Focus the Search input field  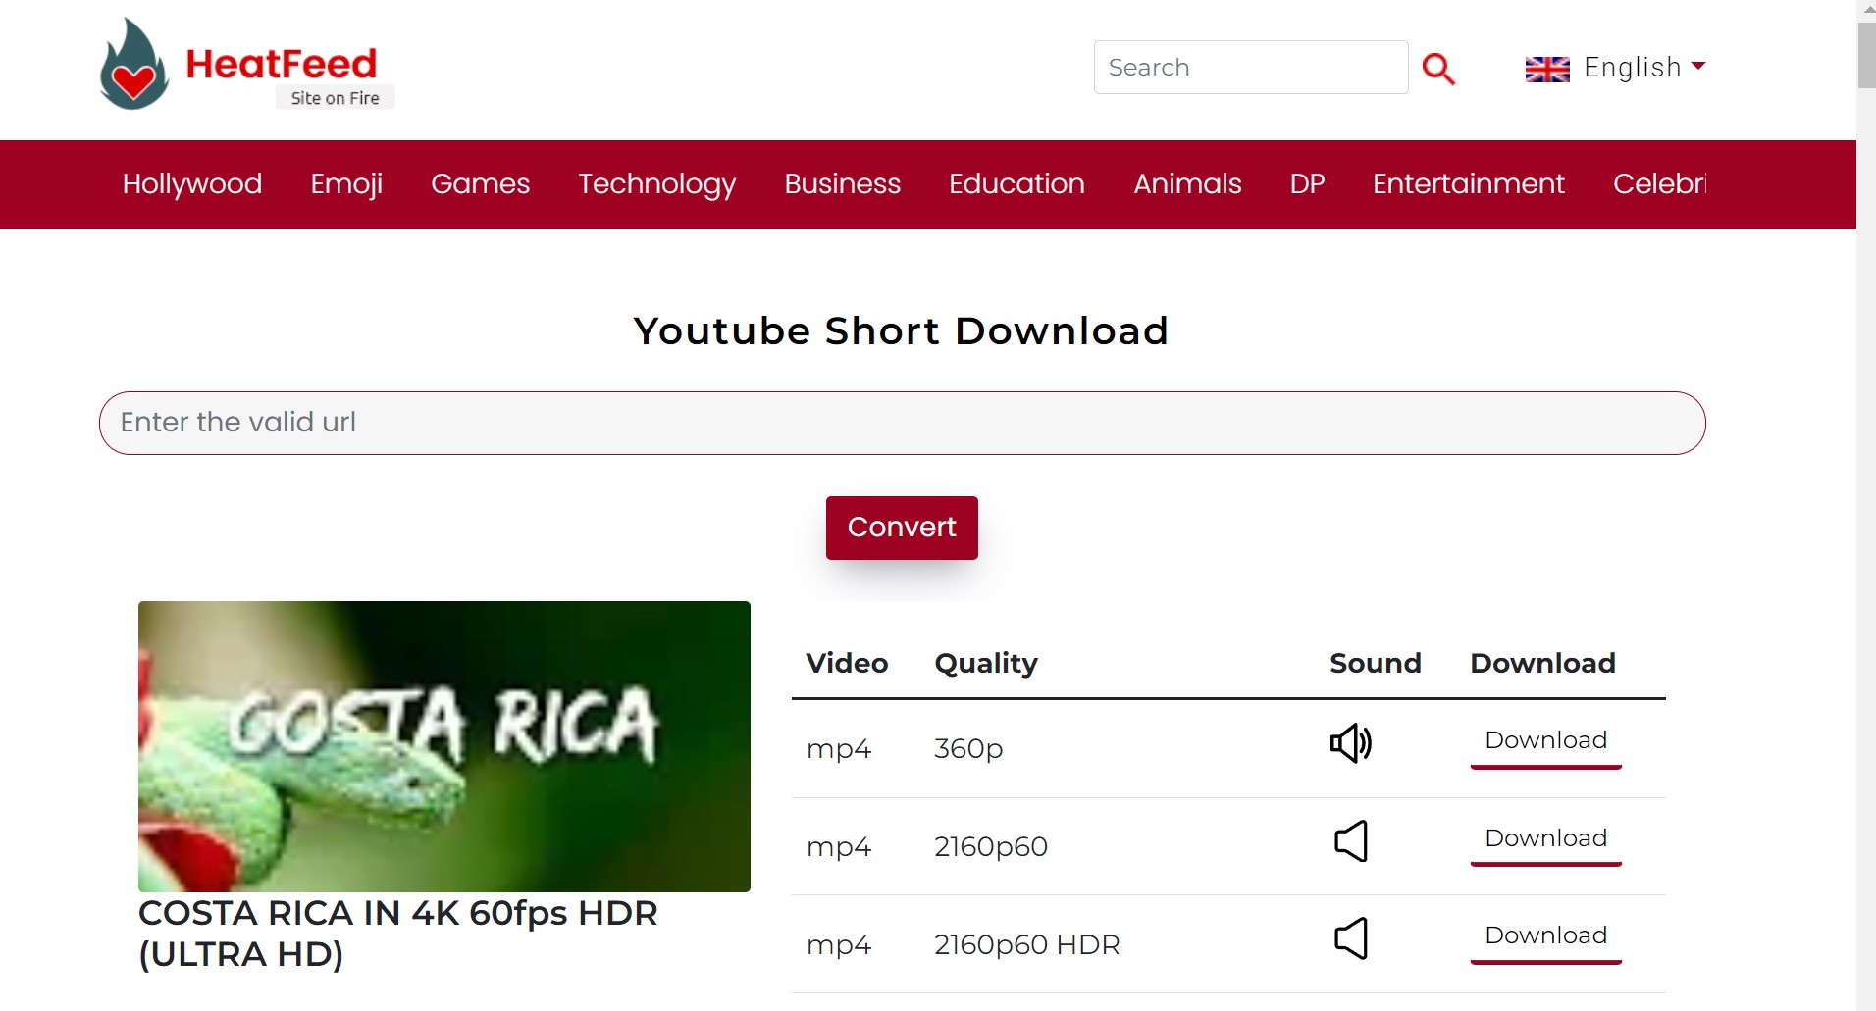point(1251,68)
